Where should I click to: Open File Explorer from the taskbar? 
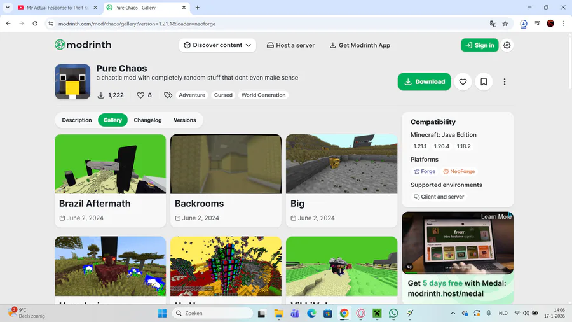pyautogui.click(x=279, y=313)
